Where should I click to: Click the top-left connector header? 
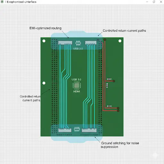pyautogui.click(x=65, y=43)
